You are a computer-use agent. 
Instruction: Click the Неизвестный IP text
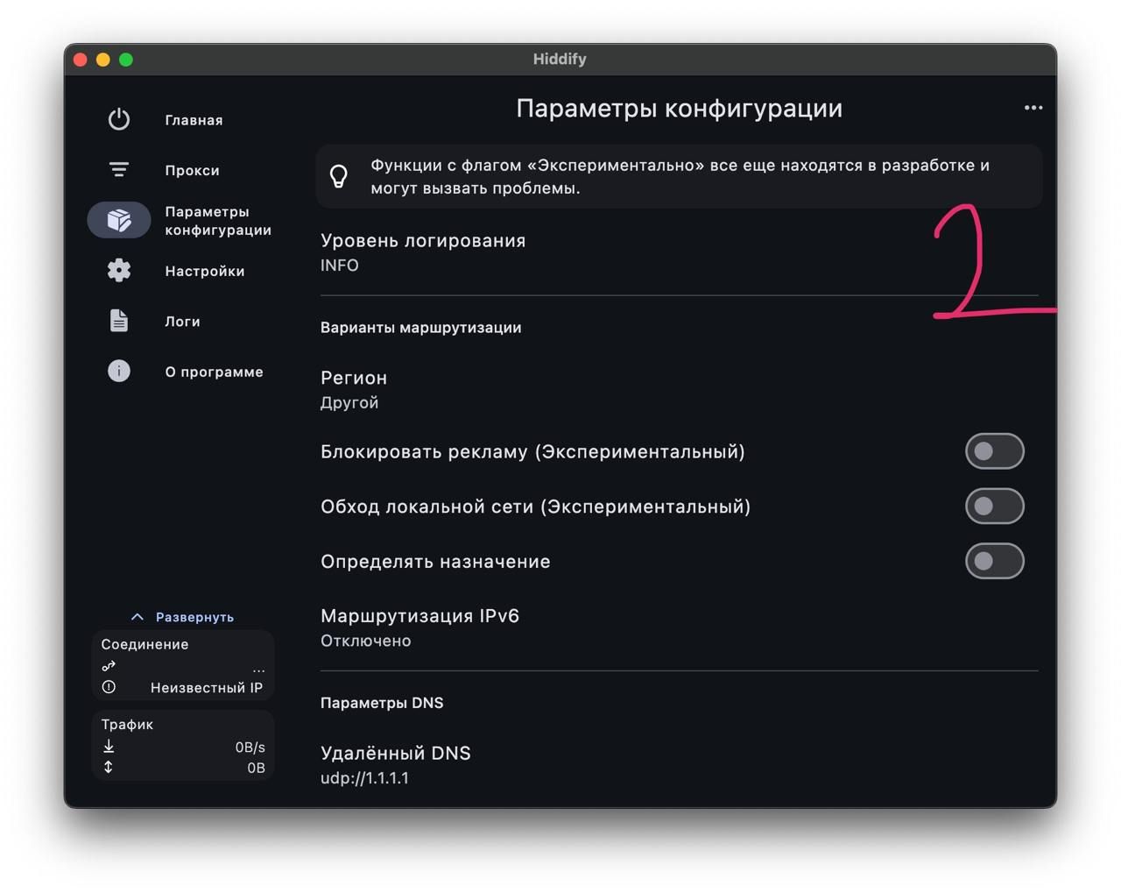tap(207, 688)
